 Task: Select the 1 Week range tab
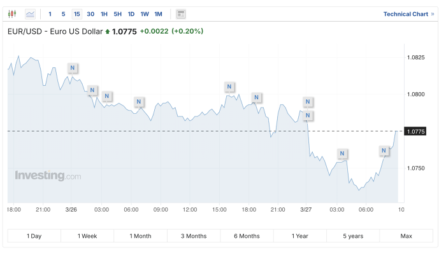[x=87, y=236]
